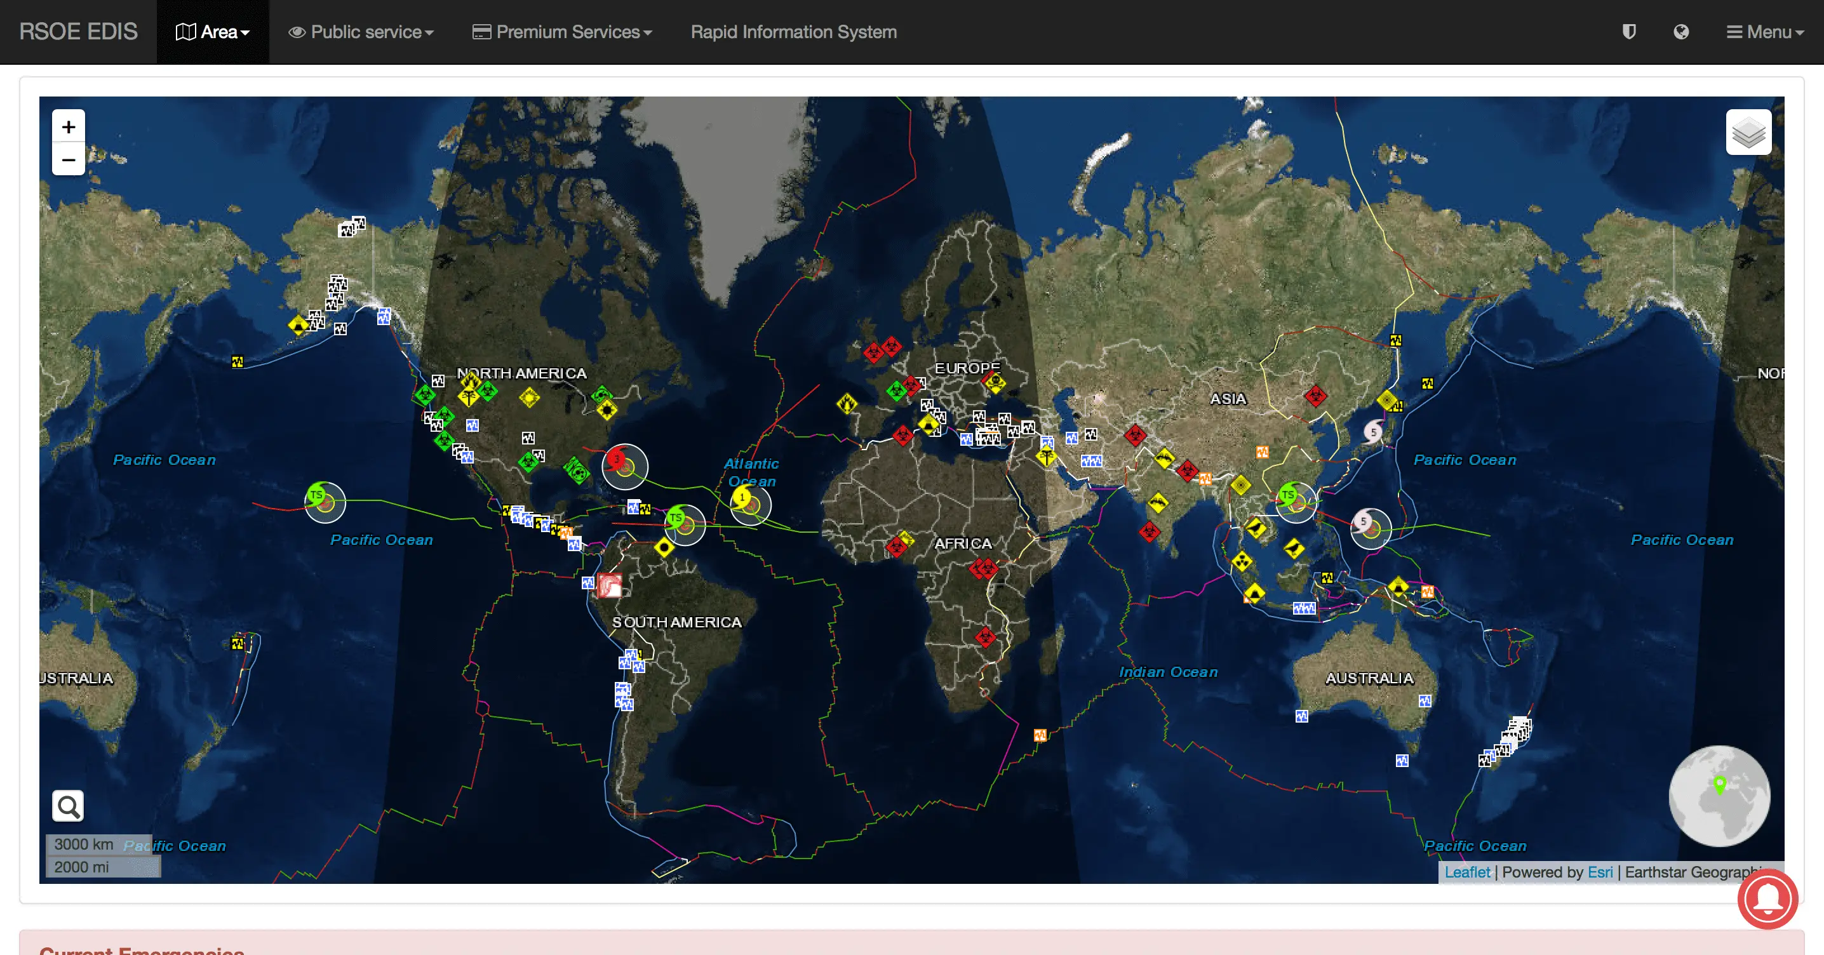The image size is (1824, 955).
Task: Open the Esri attribution link
Action: pyautogui.click(x=1600, y=872)
